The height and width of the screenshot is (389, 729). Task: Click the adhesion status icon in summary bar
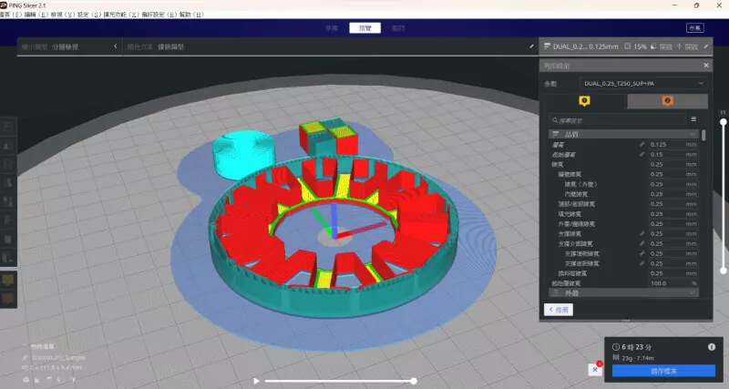pos(679,46)
